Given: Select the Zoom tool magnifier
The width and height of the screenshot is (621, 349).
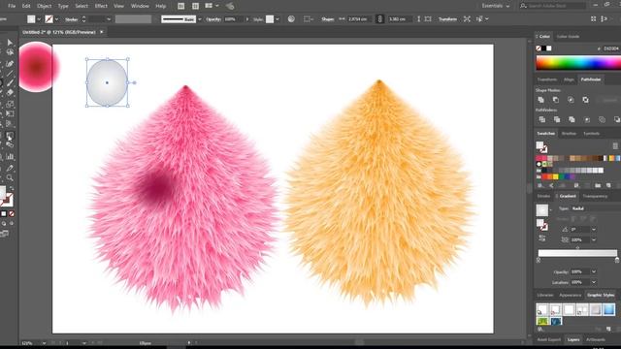Looking at the screenshot, I should pyautogui.click(x=10, y=178).
